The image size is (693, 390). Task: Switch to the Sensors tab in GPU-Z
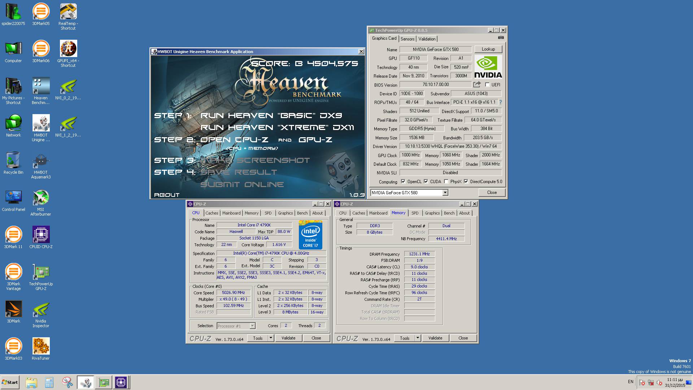407,39
